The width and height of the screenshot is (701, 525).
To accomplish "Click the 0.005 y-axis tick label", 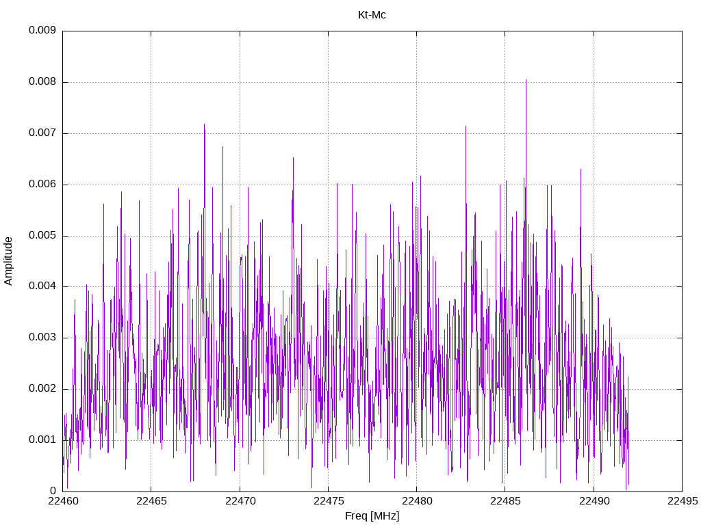I will pyautogui.click(x=42, y=236).
